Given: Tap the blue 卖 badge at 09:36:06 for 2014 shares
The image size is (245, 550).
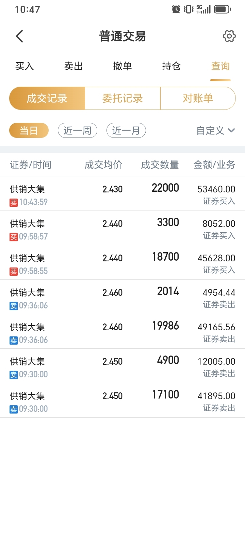Looking at the screenshot, I should point(13,306).
